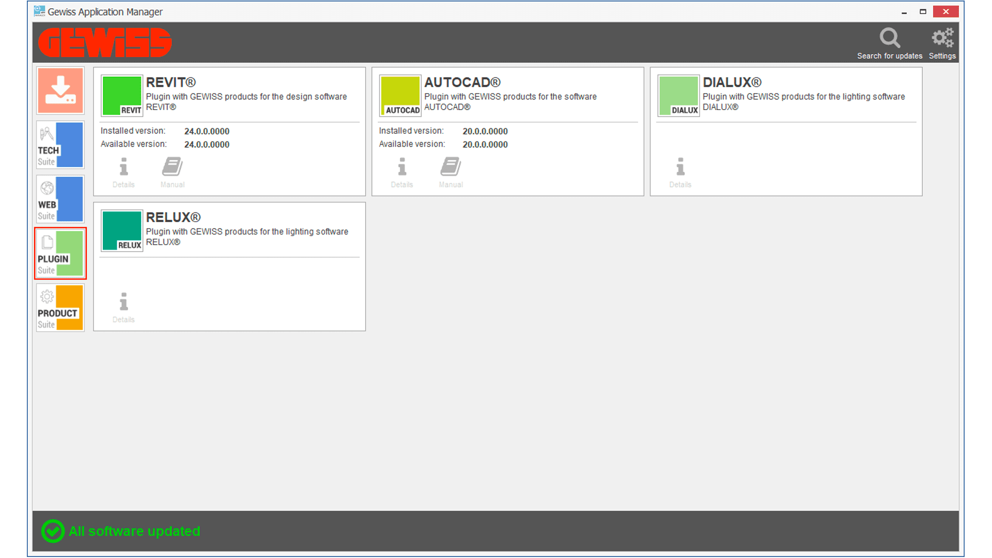Show Details for the RELUX plugin

coord(123,308)
